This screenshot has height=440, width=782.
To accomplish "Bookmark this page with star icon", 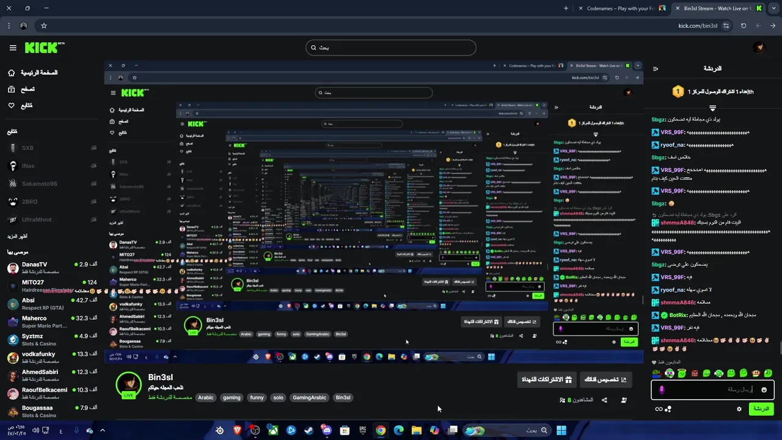I will pyautogui.click(x=44, y=26).
